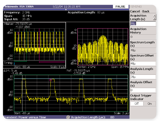Click the magenta vertical cursor line in overview
The width and height of the screenshot is (160, 121).
39,44
